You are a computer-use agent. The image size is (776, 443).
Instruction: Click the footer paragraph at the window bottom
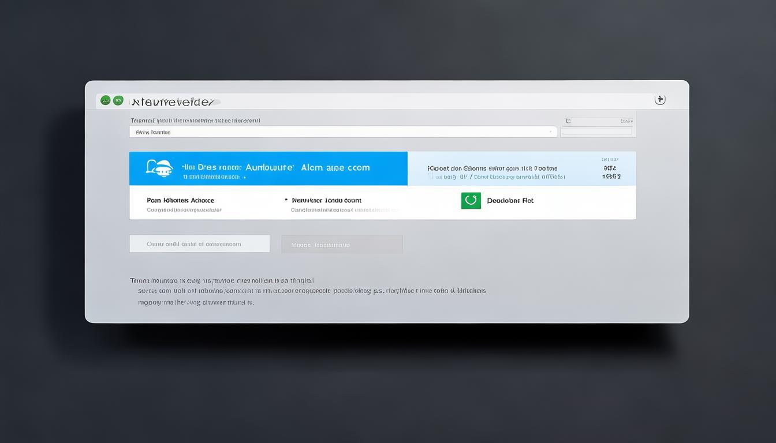[x=307, y=291]
